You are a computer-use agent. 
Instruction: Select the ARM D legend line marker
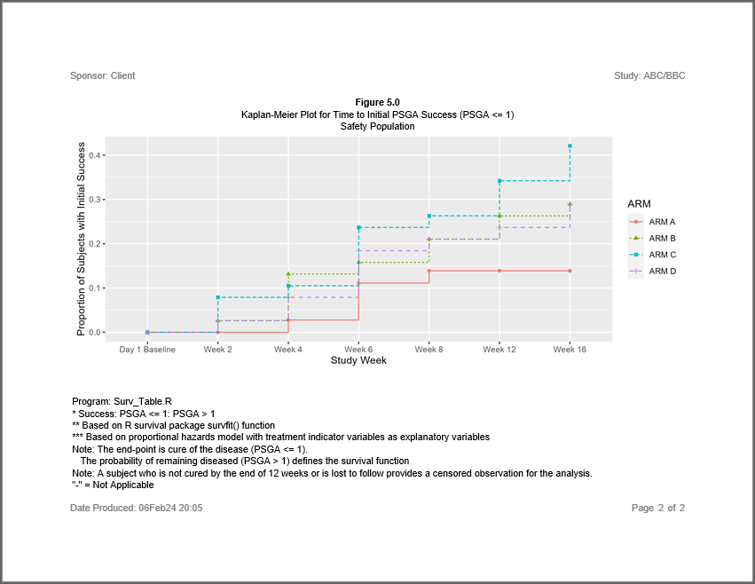[x=635, y=271]
